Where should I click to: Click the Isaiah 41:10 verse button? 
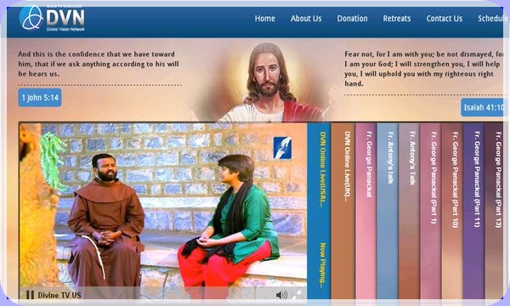[x=484, y=107]
